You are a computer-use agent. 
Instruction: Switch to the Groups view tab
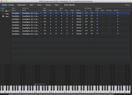coord(11,5)
